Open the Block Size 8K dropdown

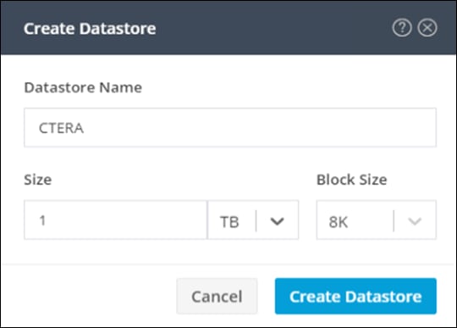click(377, 220)
